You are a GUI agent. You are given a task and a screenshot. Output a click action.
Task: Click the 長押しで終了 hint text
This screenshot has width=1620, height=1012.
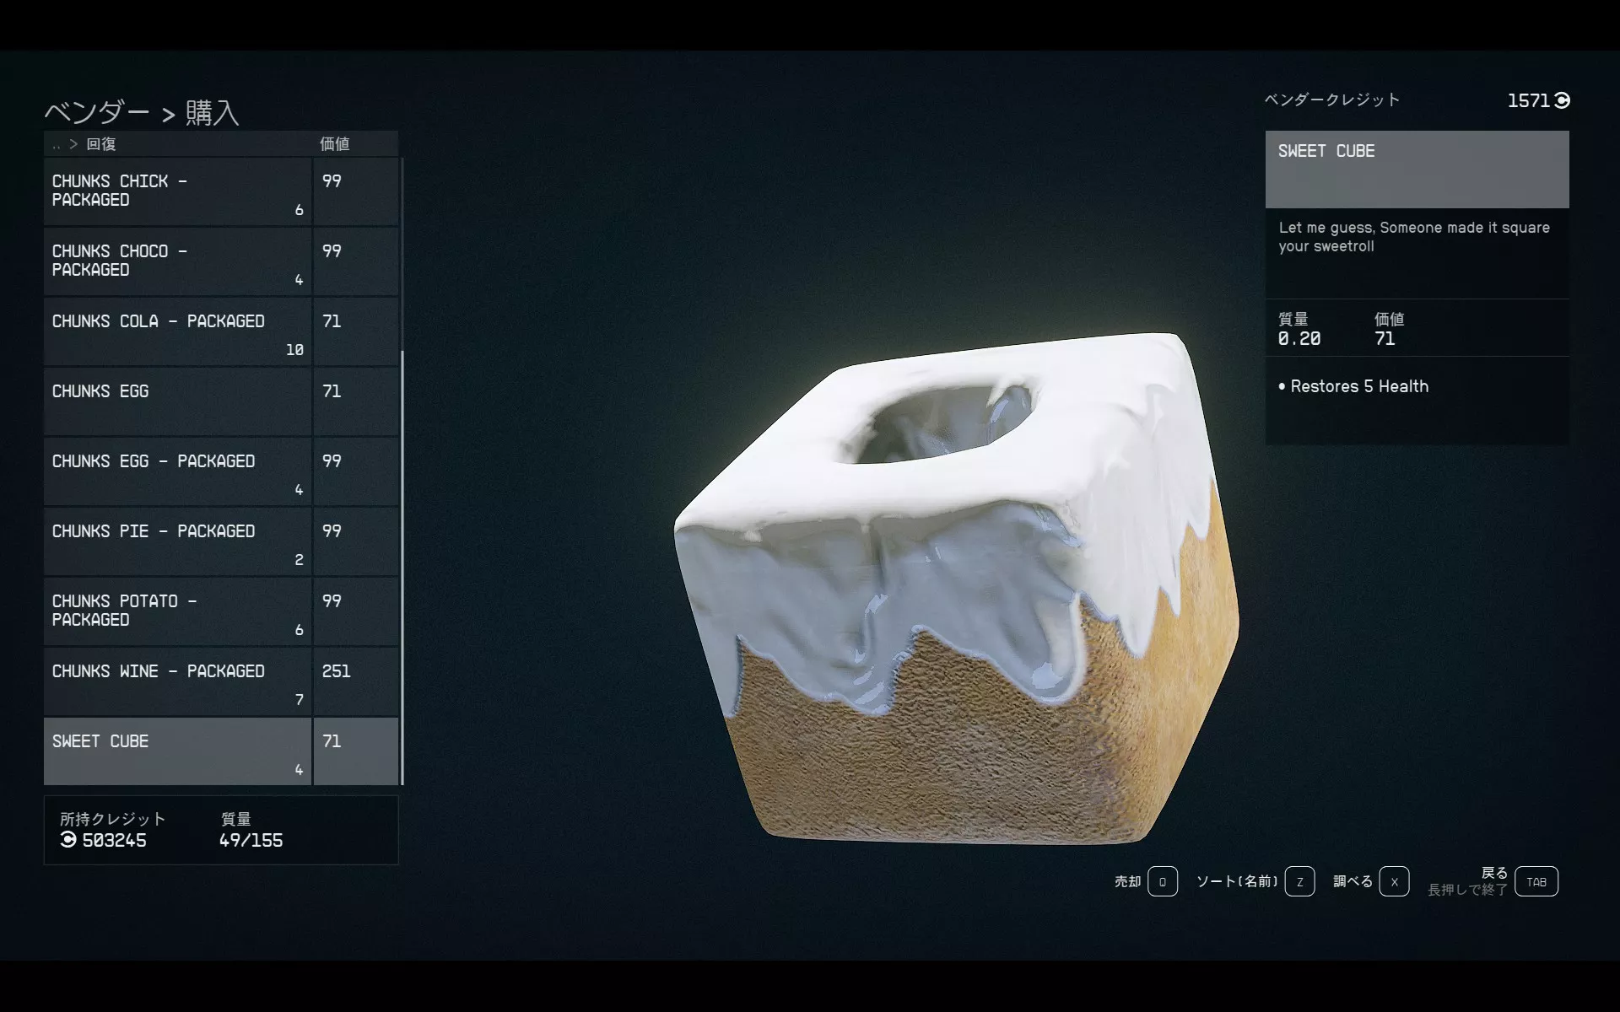[1467, 890]
